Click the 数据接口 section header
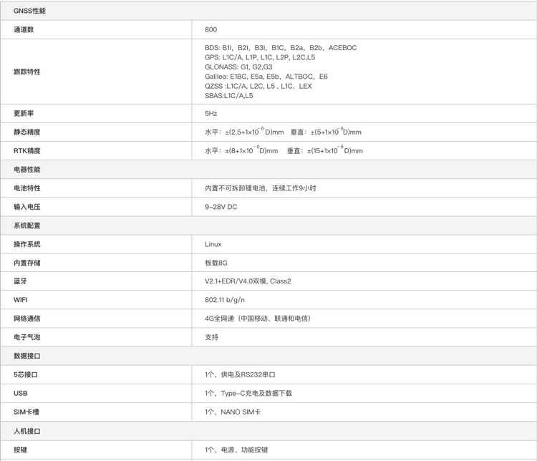 click(x=27, y=356)
